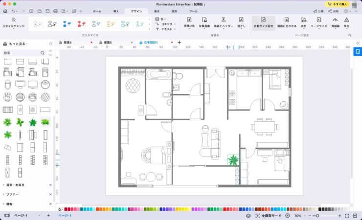Screen dimensions: 362x220
Task: Open the page list icon at bottom left
Action: tap(7, 216)
